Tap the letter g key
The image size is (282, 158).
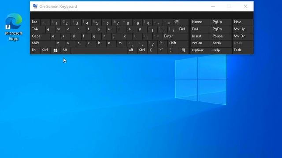pos(96,36)
